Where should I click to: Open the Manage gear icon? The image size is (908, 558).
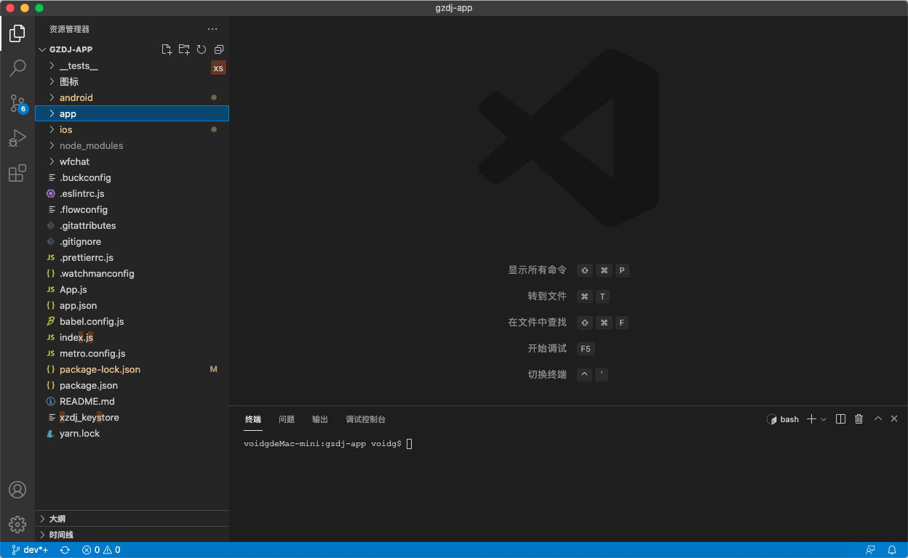[17, 524]
